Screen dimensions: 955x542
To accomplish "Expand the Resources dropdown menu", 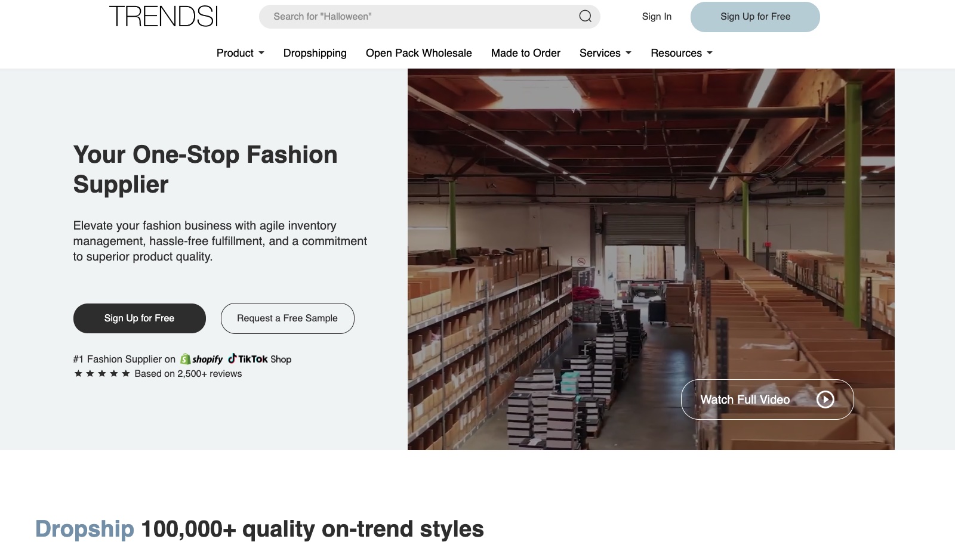I will 682,53.
